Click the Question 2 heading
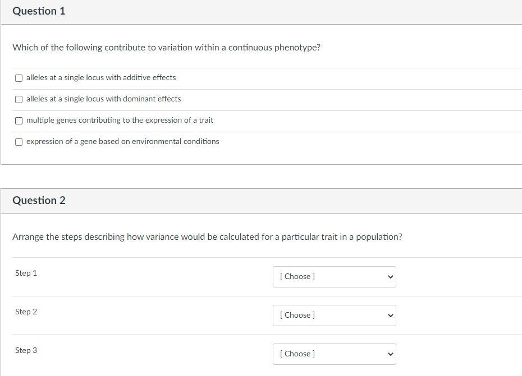This screenshot has width=522, height=376. [x=39, y=201]
